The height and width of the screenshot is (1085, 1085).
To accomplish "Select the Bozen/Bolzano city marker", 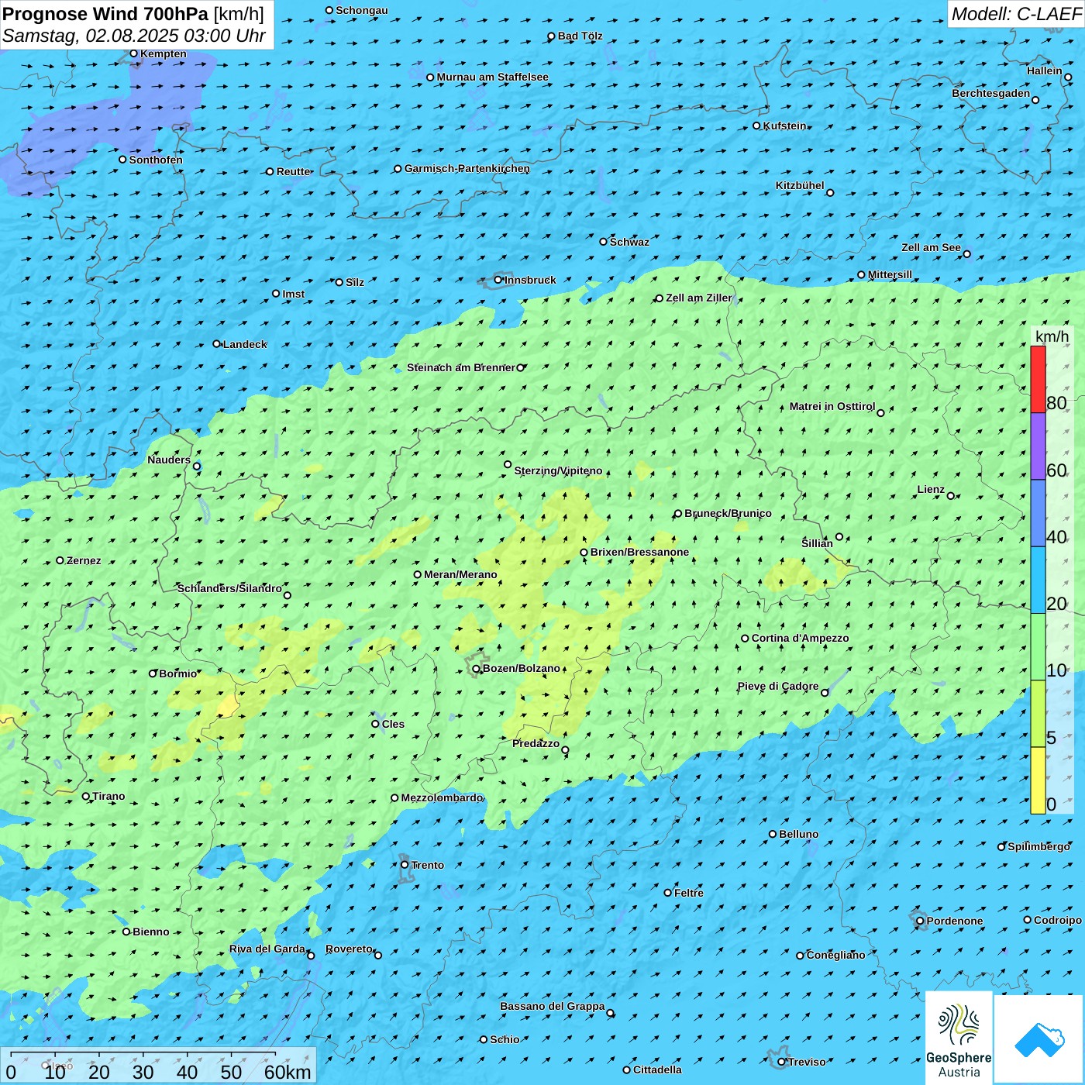I will coord(477,669).
